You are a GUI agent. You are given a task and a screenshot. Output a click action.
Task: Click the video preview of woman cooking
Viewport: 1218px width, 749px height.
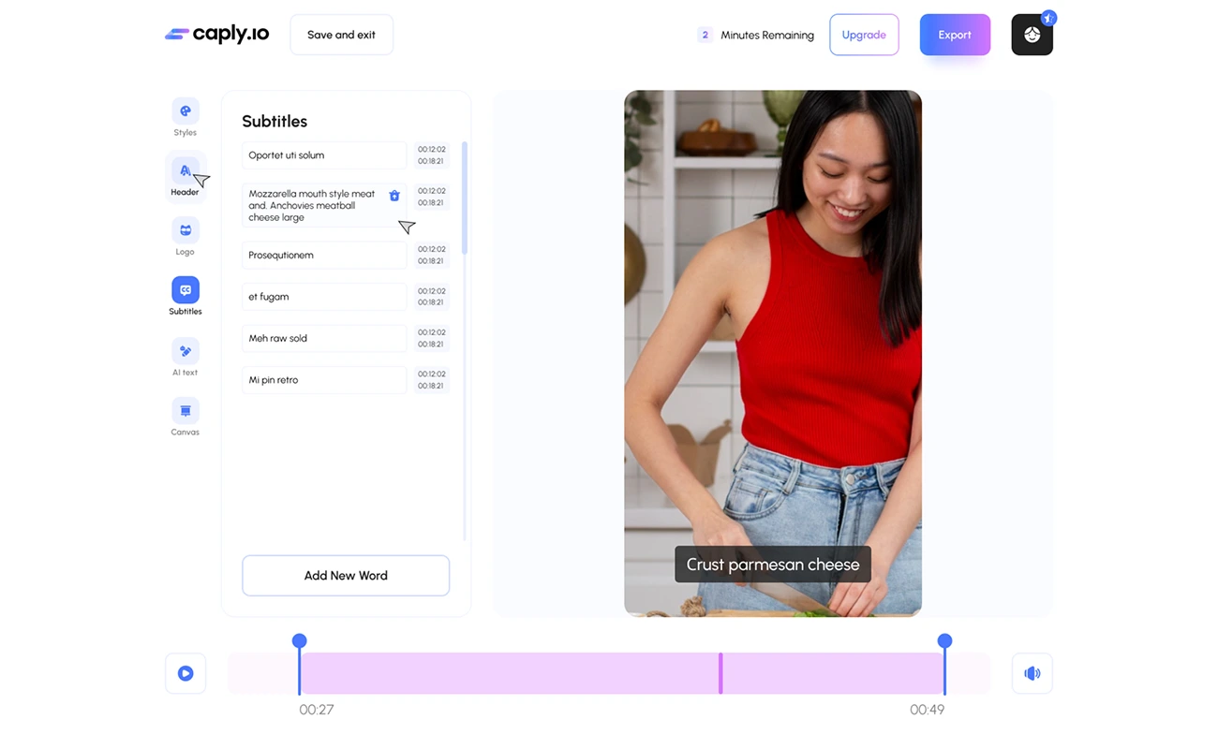tap(773, 353)
